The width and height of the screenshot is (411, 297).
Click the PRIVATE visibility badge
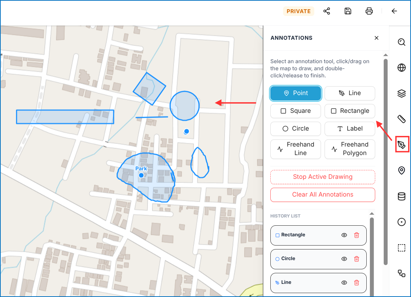click(x=299, y=11)
